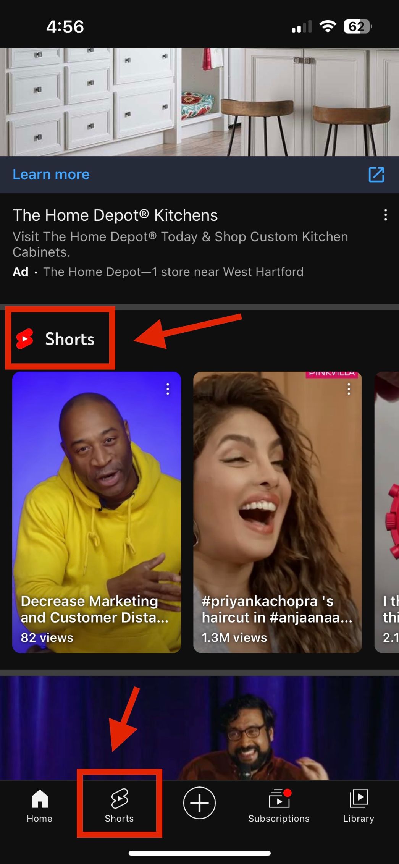Open the Shorts tab in bottom navigation
399x864 pixels.
pos(119,805)
